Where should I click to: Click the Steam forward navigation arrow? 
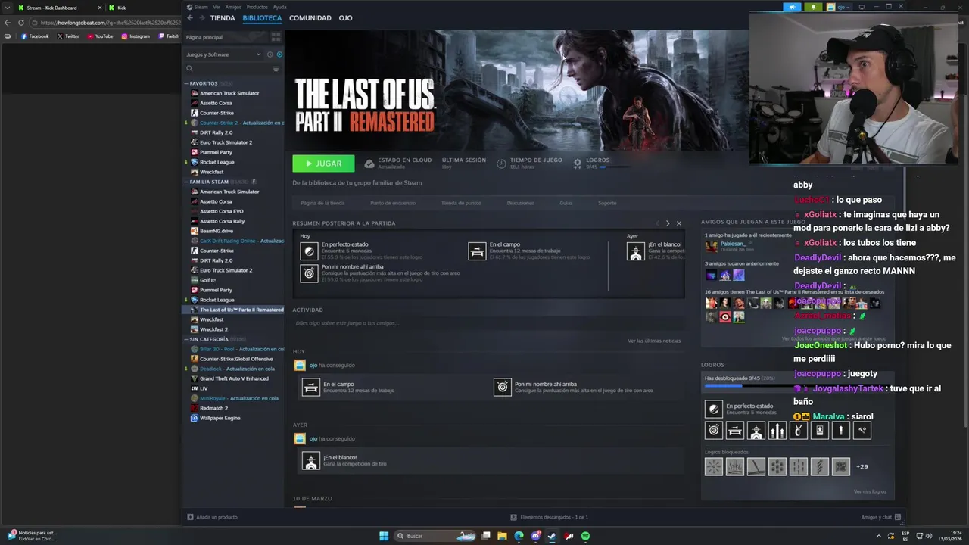point(201,18)
